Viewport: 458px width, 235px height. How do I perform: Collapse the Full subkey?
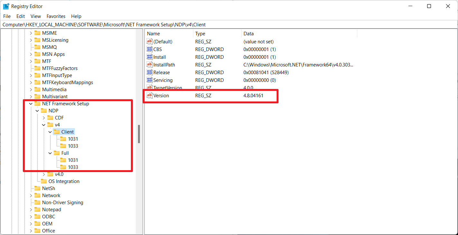[50, 153]
